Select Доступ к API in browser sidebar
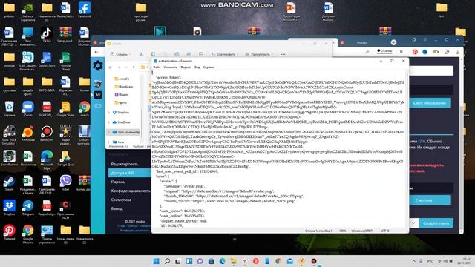 click(130, 173)
